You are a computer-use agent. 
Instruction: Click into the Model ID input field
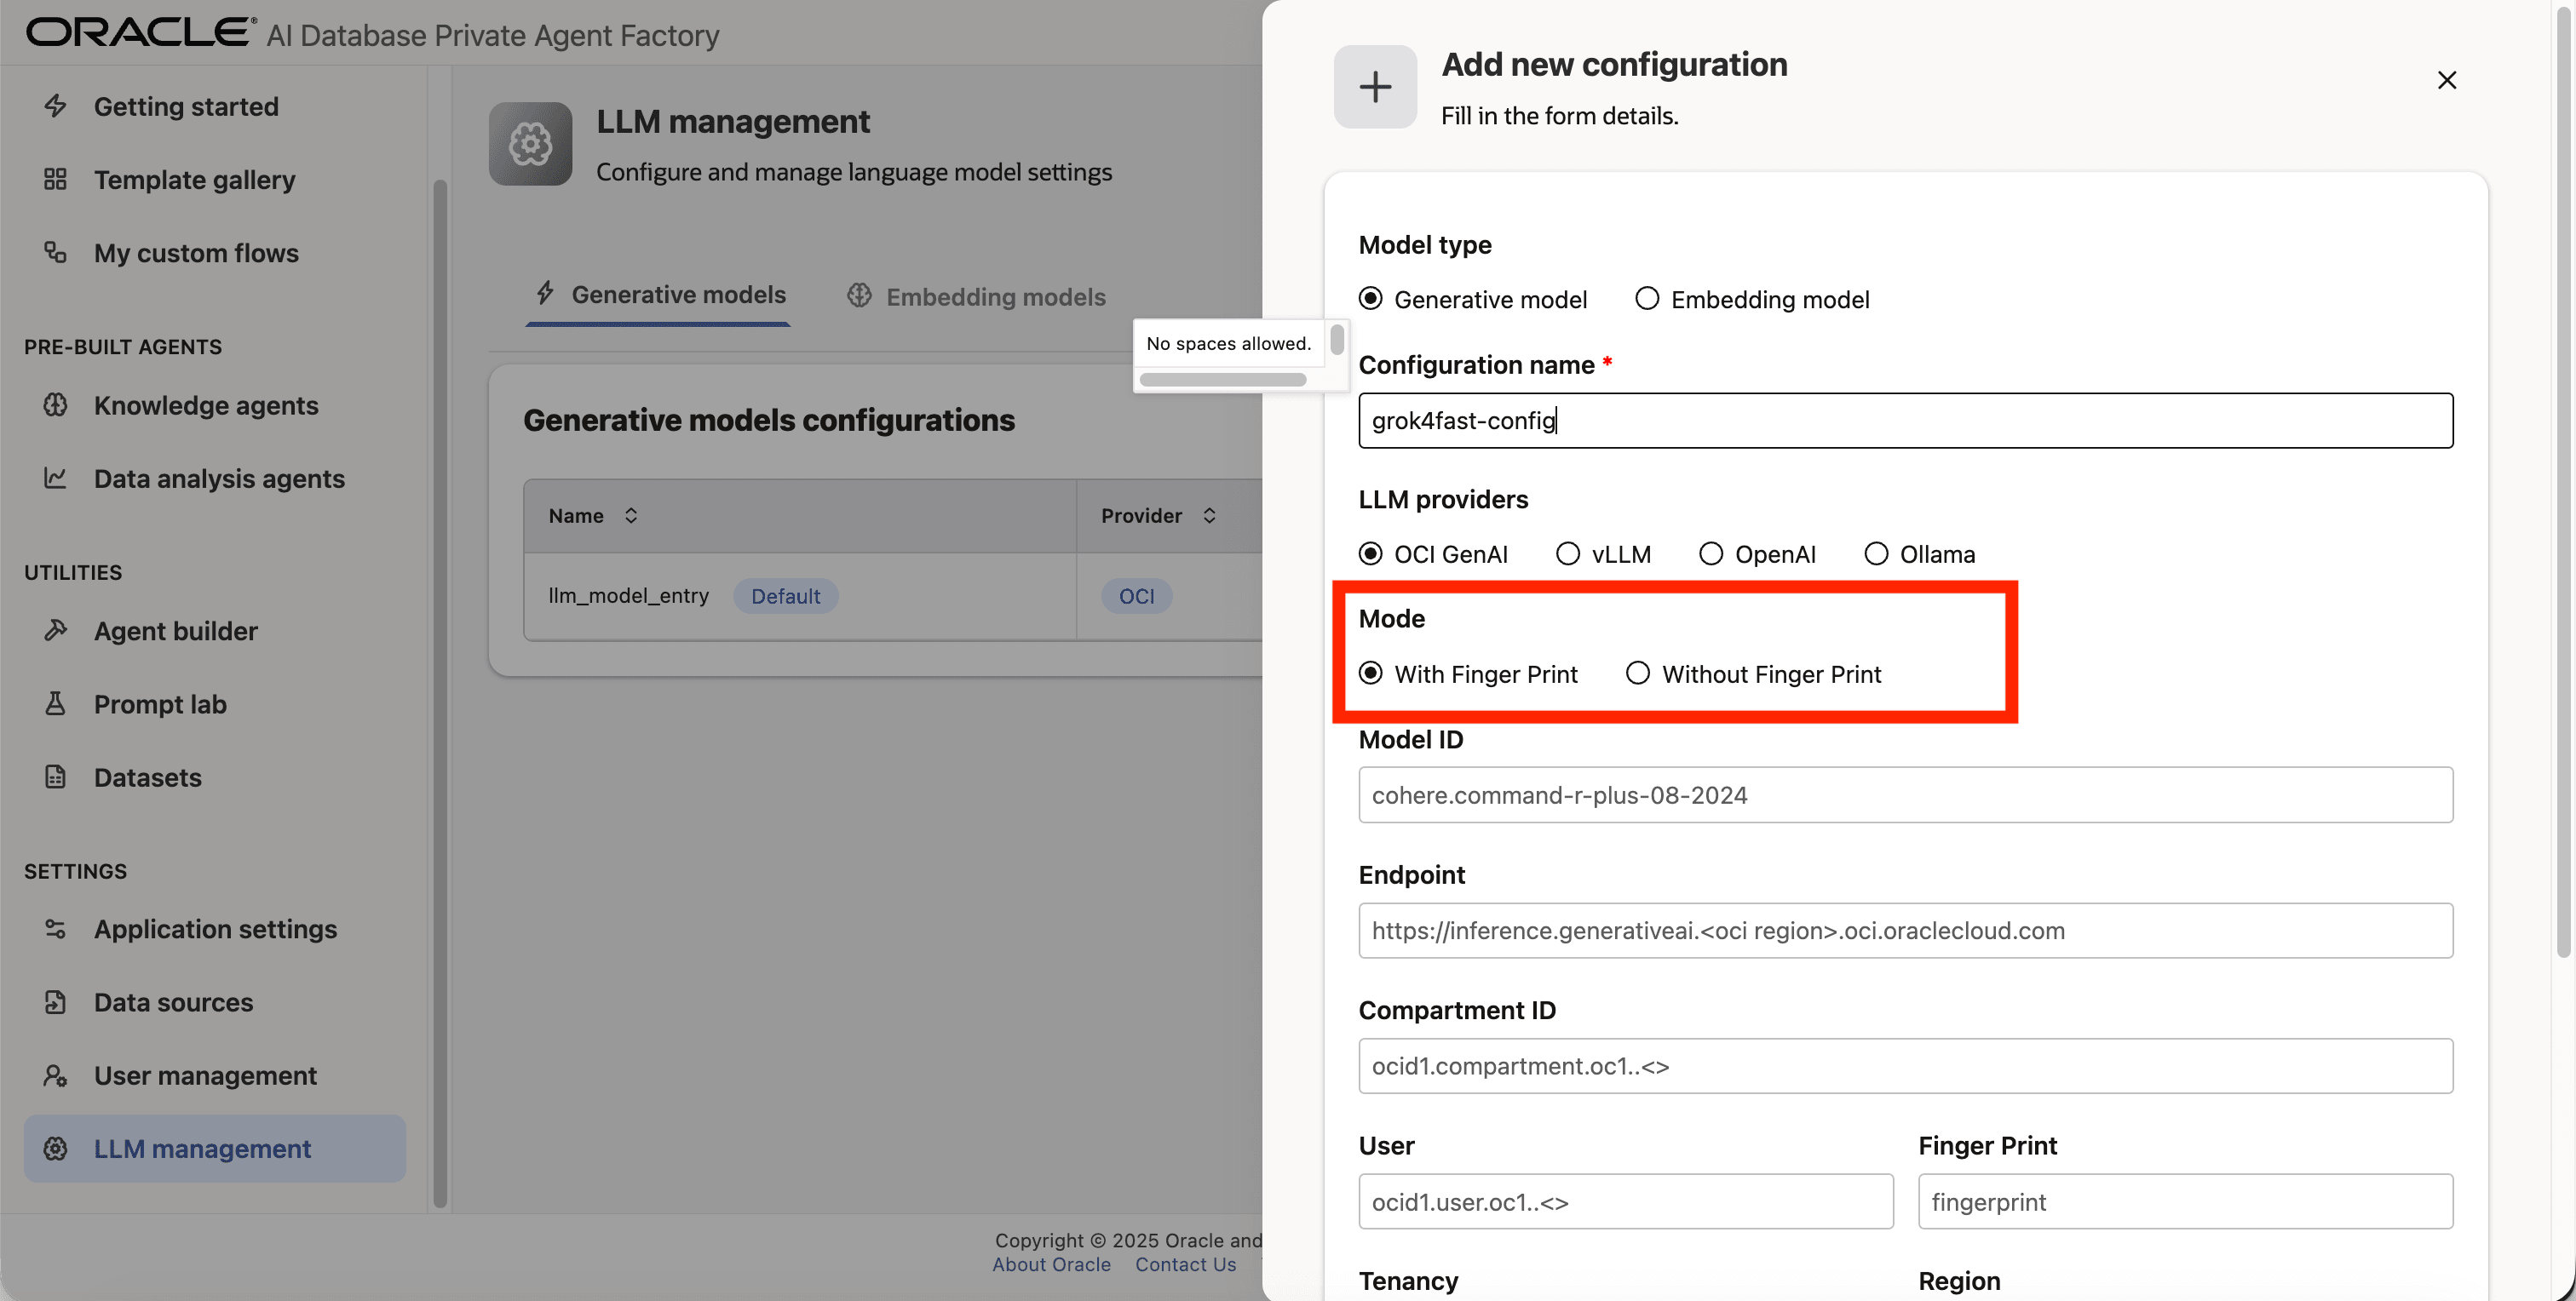click(1904, 795)
